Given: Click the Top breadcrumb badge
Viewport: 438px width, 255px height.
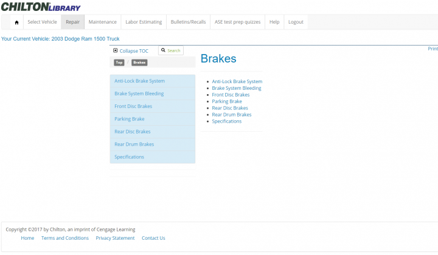Looking at the screenshot, I should [x=119, y=63].
